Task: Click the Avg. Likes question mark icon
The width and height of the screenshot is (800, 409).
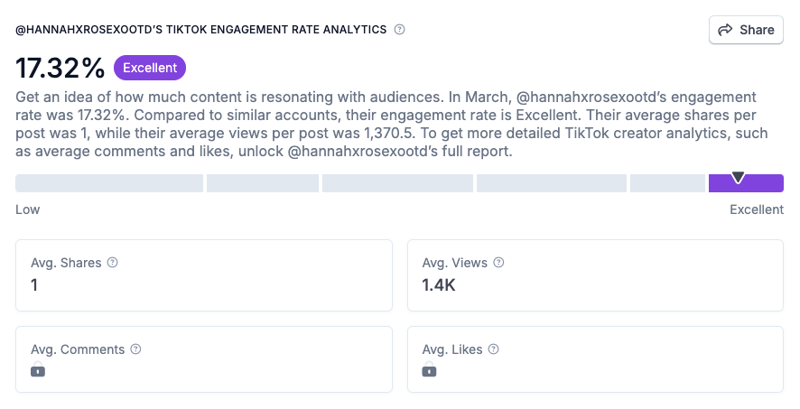Action: pyautogui.click(x=494, y=349)
